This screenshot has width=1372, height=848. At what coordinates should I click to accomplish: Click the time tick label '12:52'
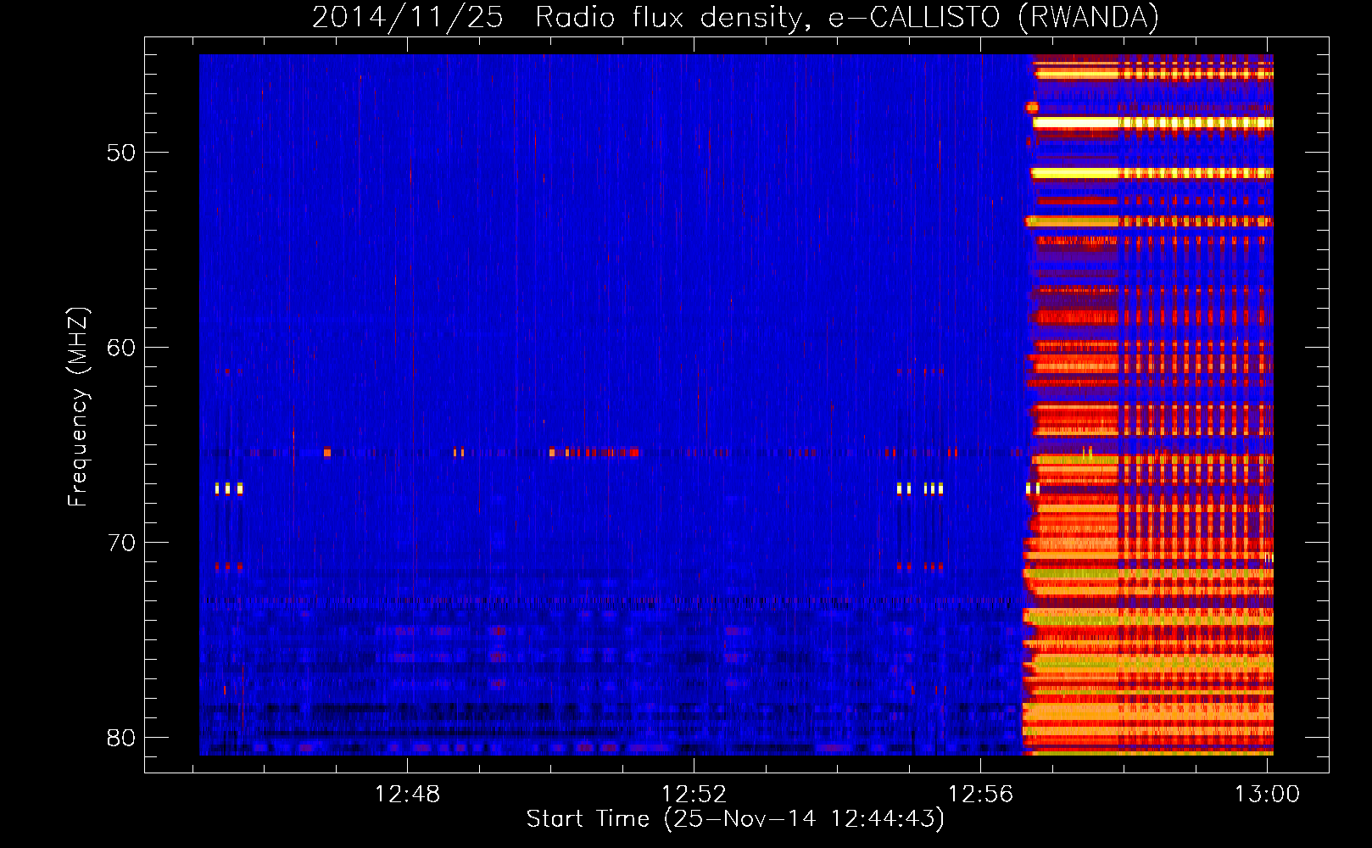694,794
